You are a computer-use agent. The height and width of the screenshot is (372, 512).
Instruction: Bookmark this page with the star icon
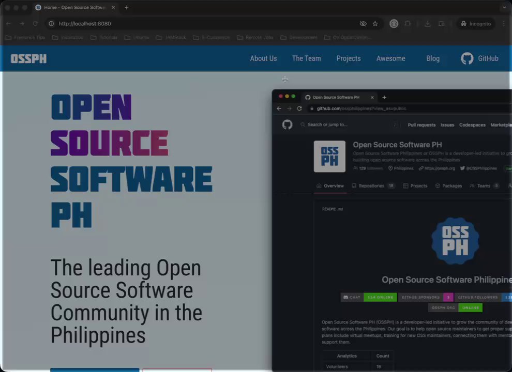(x=375, y=23)
